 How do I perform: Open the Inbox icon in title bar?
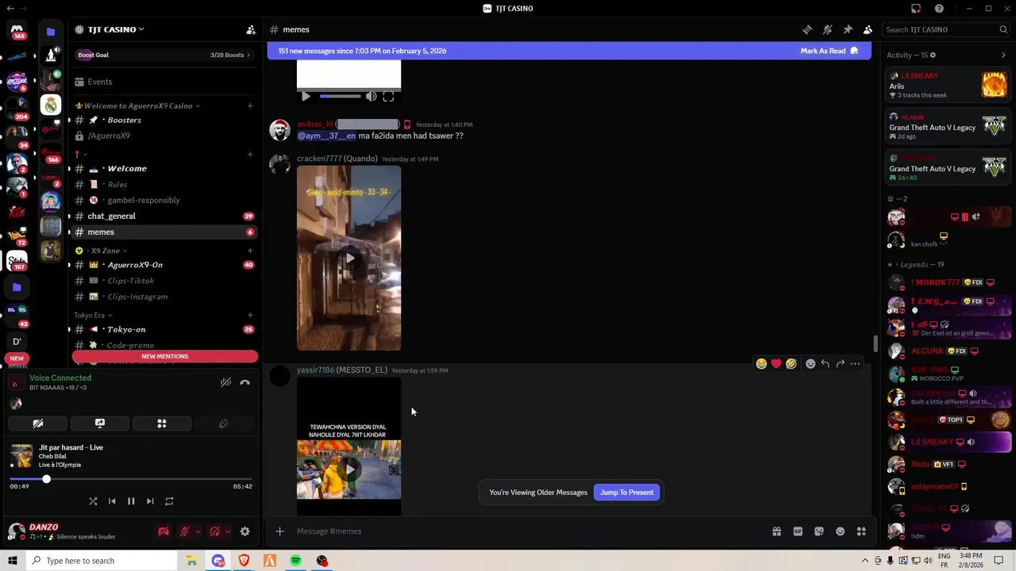pyautogui.click(x=916, y=9)
